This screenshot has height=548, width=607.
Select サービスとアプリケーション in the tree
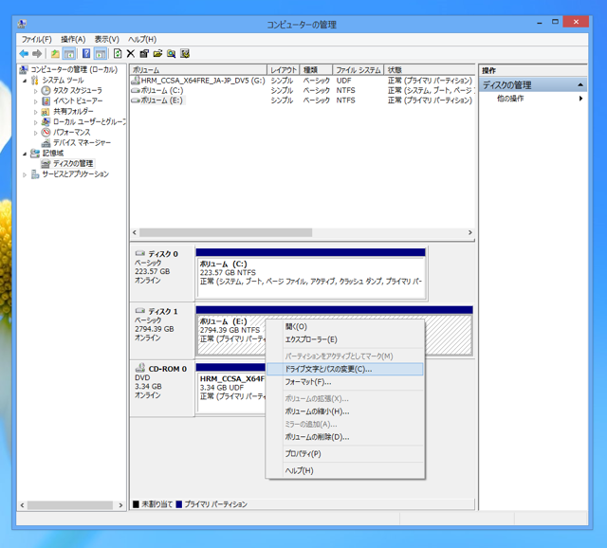[76, 174]
